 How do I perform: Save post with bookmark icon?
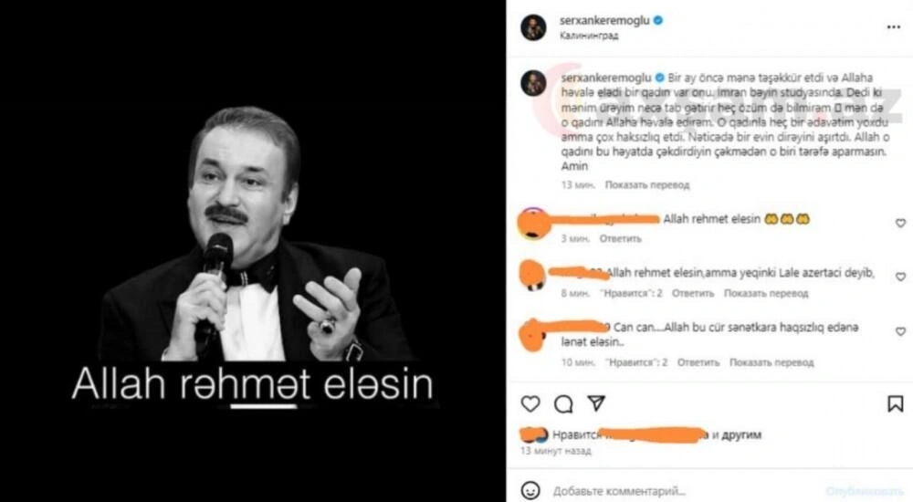(895, 403)
